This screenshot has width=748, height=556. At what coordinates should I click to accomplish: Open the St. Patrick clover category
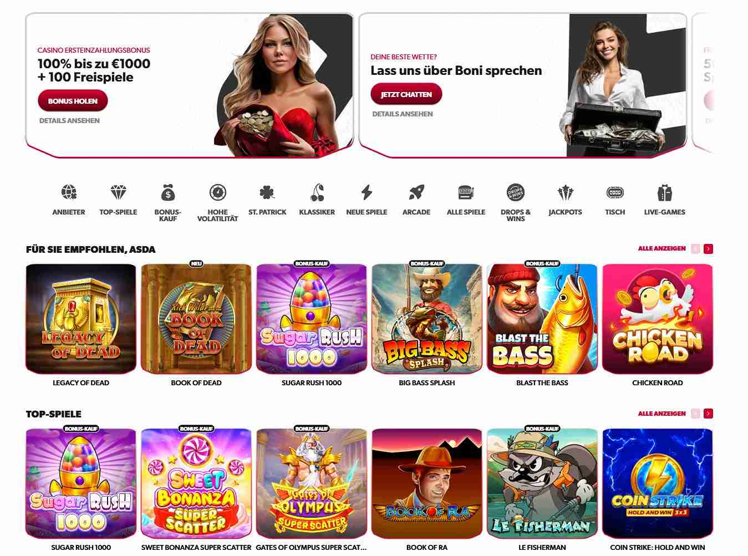pyautogui.click(x=267, y=193)
